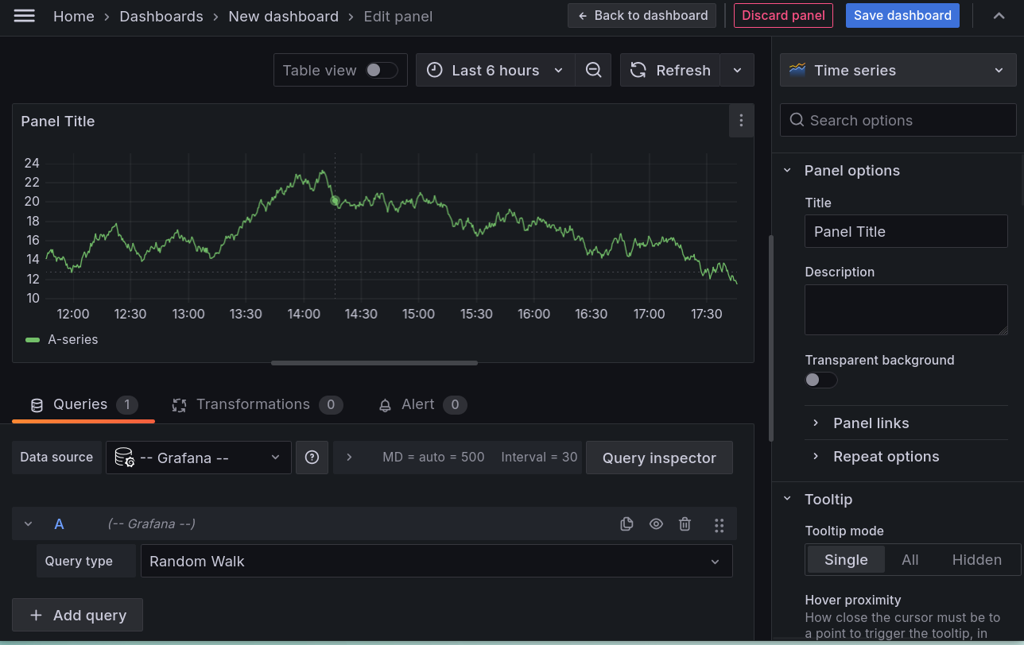Click the Query inspector button

click(658, 458)
